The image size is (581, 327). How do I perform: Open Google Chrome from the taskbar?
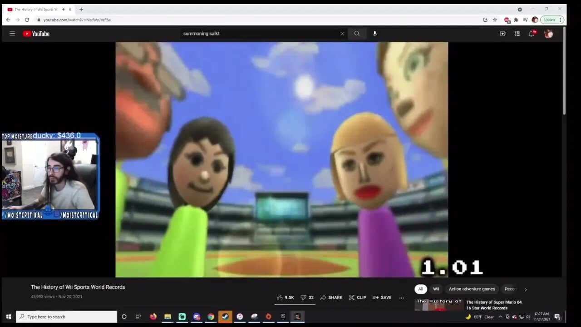point(211,317)
